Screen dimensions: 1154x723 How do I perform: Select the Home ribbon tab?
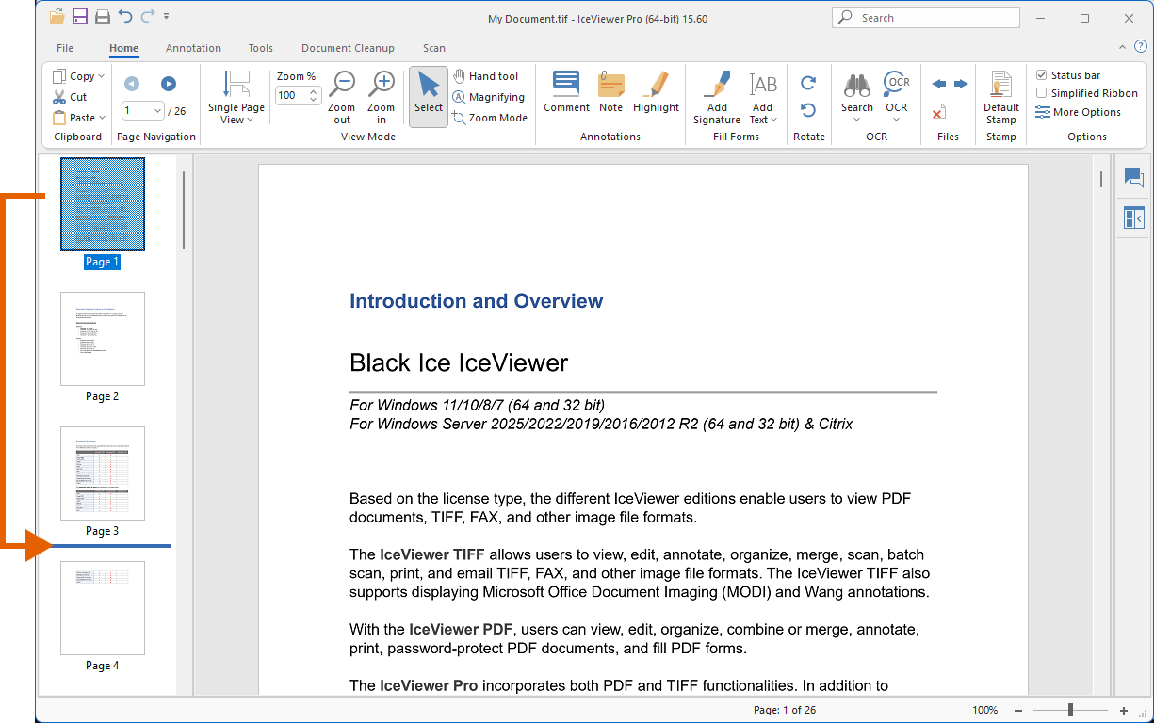pyautogui.click(x=123, y=48)
